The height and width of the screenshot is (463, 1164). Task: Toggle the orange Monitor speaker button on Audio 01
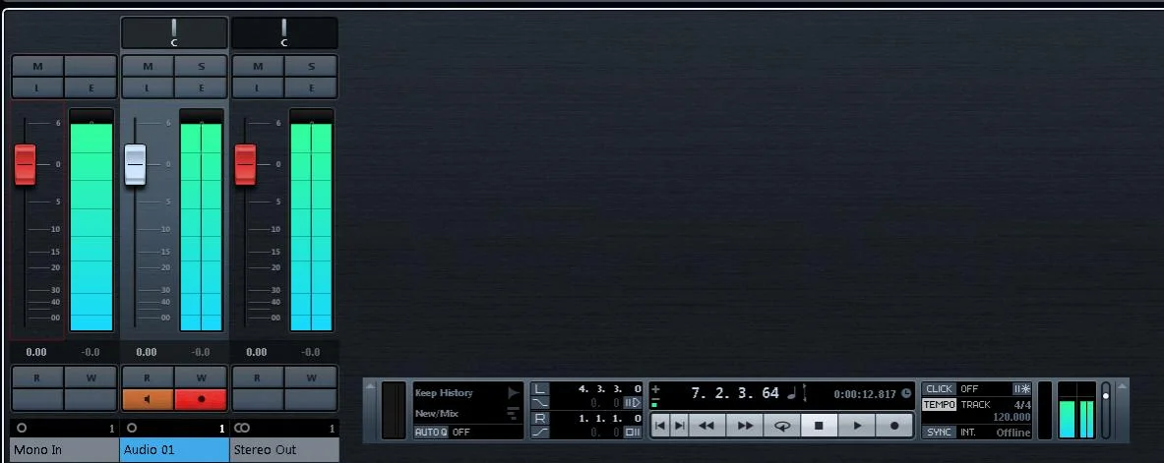click(x=148, y=399)
